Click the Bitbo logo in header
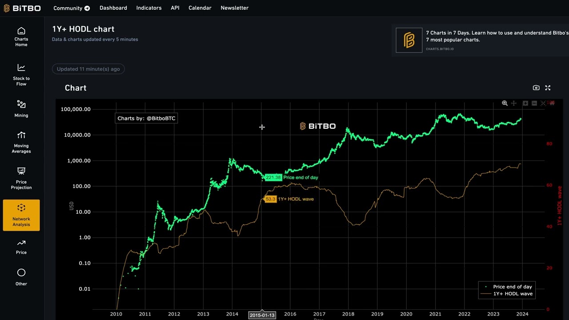The width and height of the screenshot is (569, 320). pyautogui.click(x=22, y=8)
